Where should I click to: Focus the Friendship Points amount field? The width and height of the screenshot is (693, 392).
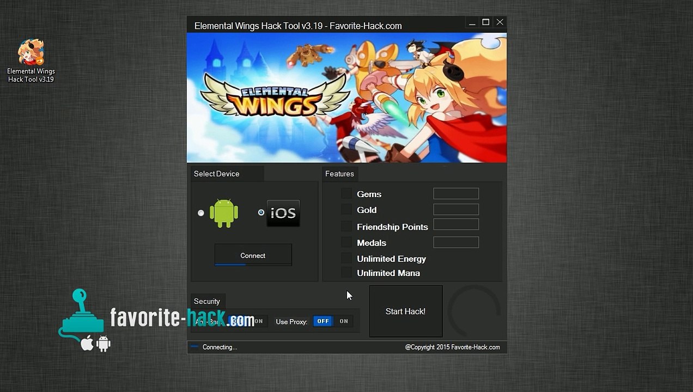[x=456, y=224]
